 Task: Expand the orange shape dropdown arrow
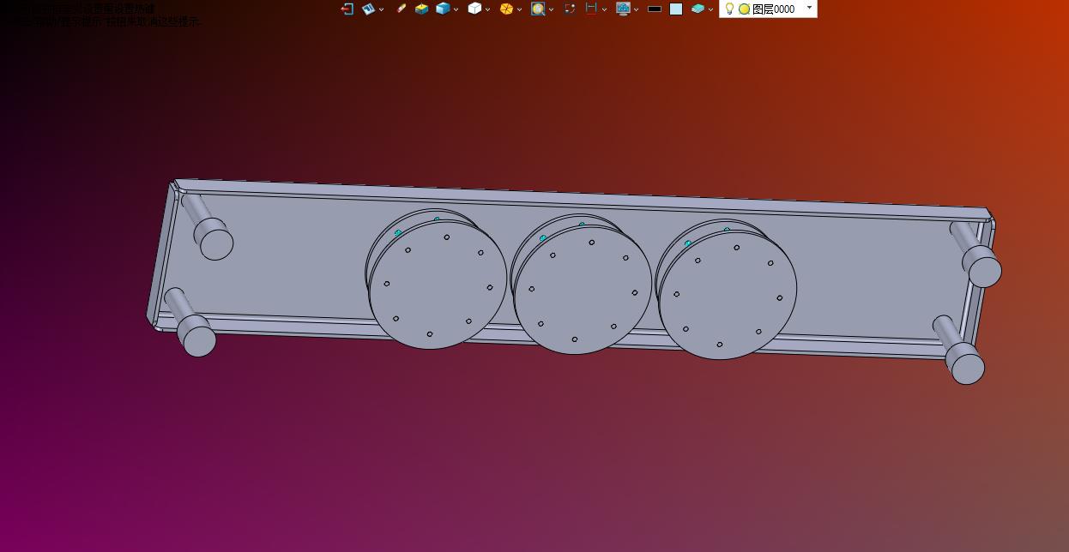coord(519,9)
